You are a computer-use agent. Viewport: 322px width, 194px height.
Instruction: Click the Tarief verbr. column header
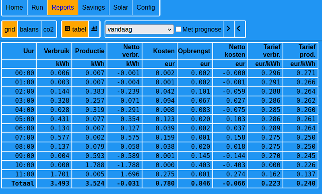tap(265, 51)
